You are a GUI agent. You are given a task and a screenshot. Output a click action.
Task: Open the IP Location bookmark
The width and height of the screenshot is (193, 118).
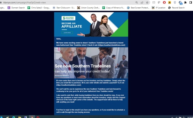click(x=159, y=8)
